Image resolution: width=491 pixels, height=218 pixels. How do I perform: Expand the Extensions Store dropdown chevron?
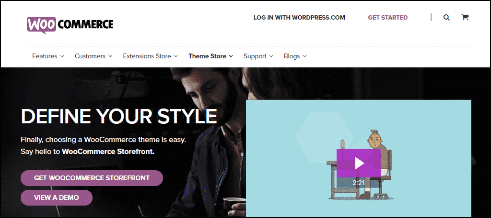click(175, 56)
